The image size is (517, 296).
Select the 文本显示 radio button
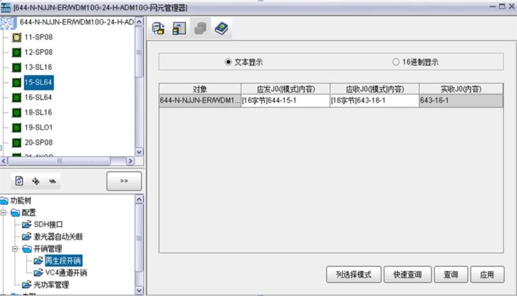228,62
